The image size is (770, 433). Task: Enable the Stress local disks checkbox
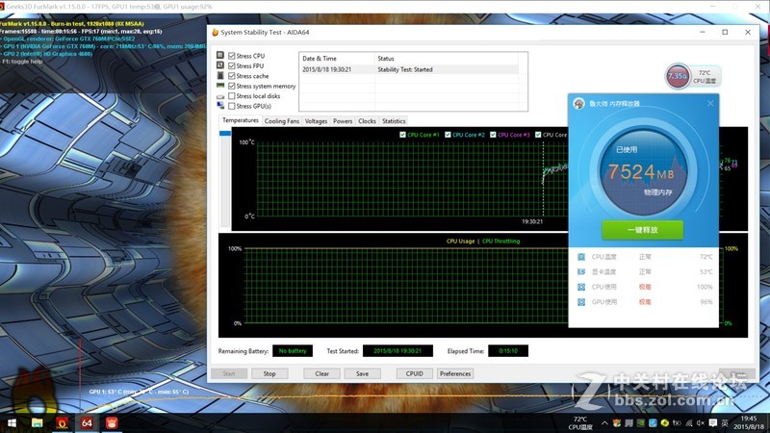tap(232, 96)
